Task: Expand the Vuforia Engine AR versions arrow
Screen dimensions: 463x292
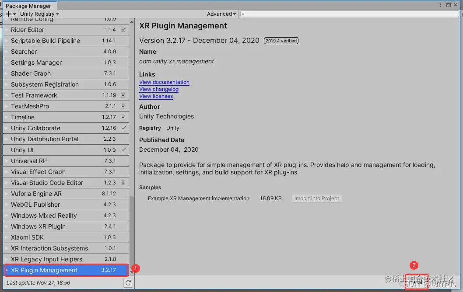Action: point(6,194)
